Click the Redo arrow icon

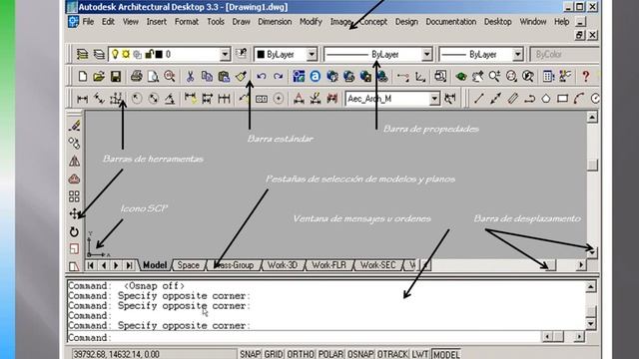(x=278, y=76)
